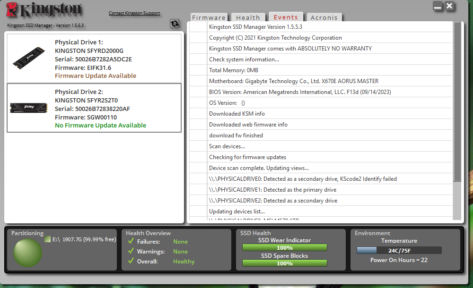The height and width of the screenshot is (288, 473).
Task: Select Physical Drive 2 KINGSTON SFYR2S2T0
Action: click(94, 108)
